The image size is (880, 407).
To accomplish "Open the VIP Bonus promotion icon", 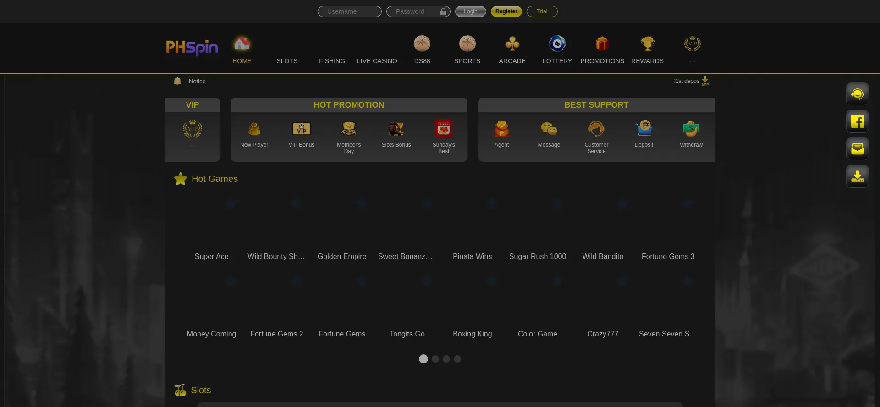I will click(x=302, y=129).
